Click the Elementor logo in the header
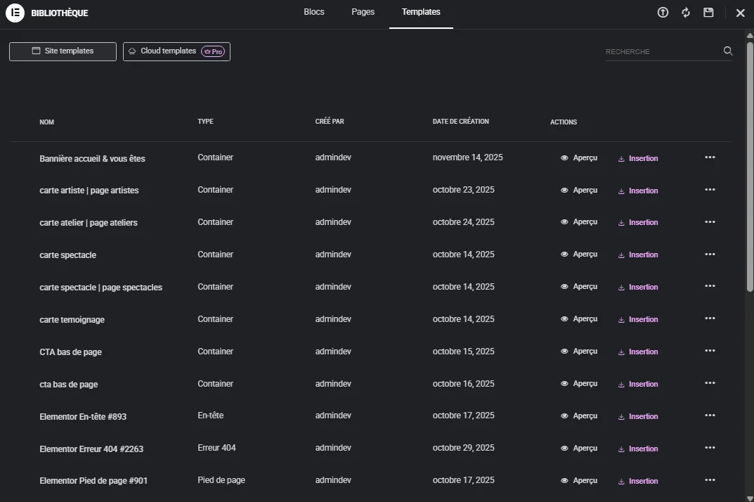Viewport: 754px width, 502px height. tap(14, 13)
